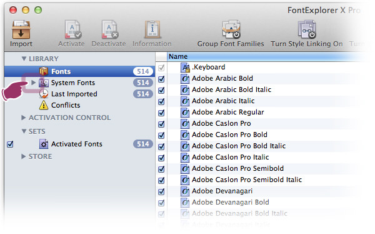
Task: Click the Adobe Caslon Pro Semibold Italic icon
Action: 184,180
